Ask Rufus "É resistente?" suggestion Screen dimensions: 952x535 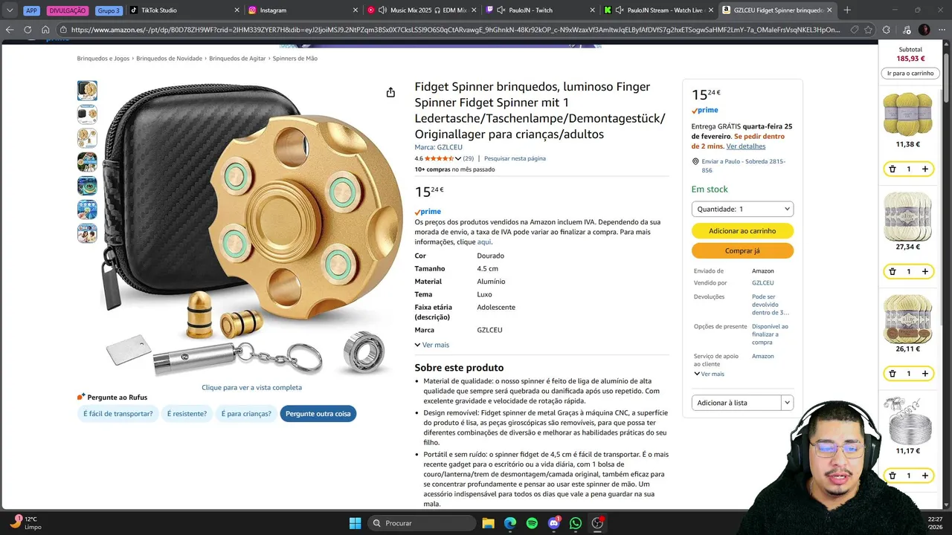187,414
